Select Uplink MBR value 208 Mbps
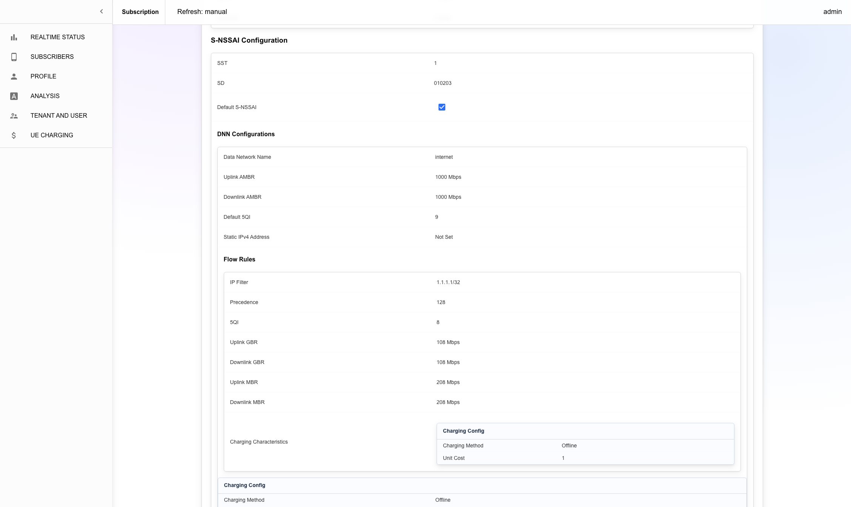 [448, 382]
